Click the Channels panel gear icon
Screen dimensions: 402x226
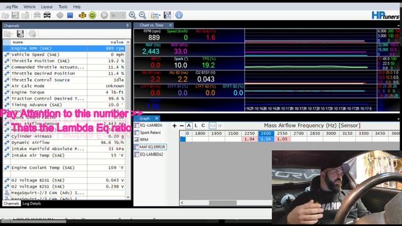(32, 34)
